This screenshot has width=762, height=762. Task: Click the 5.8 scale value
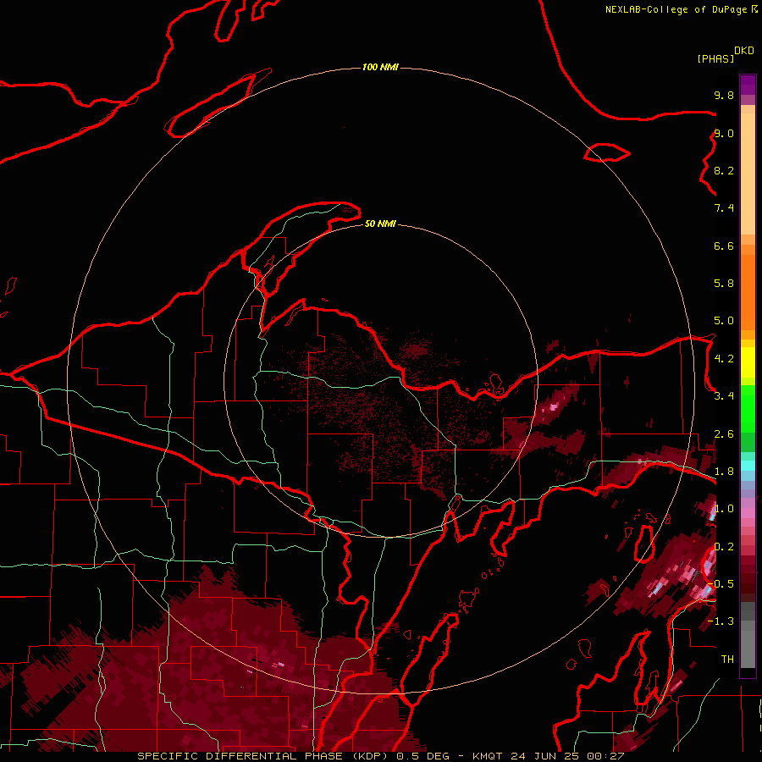point(724,284)
